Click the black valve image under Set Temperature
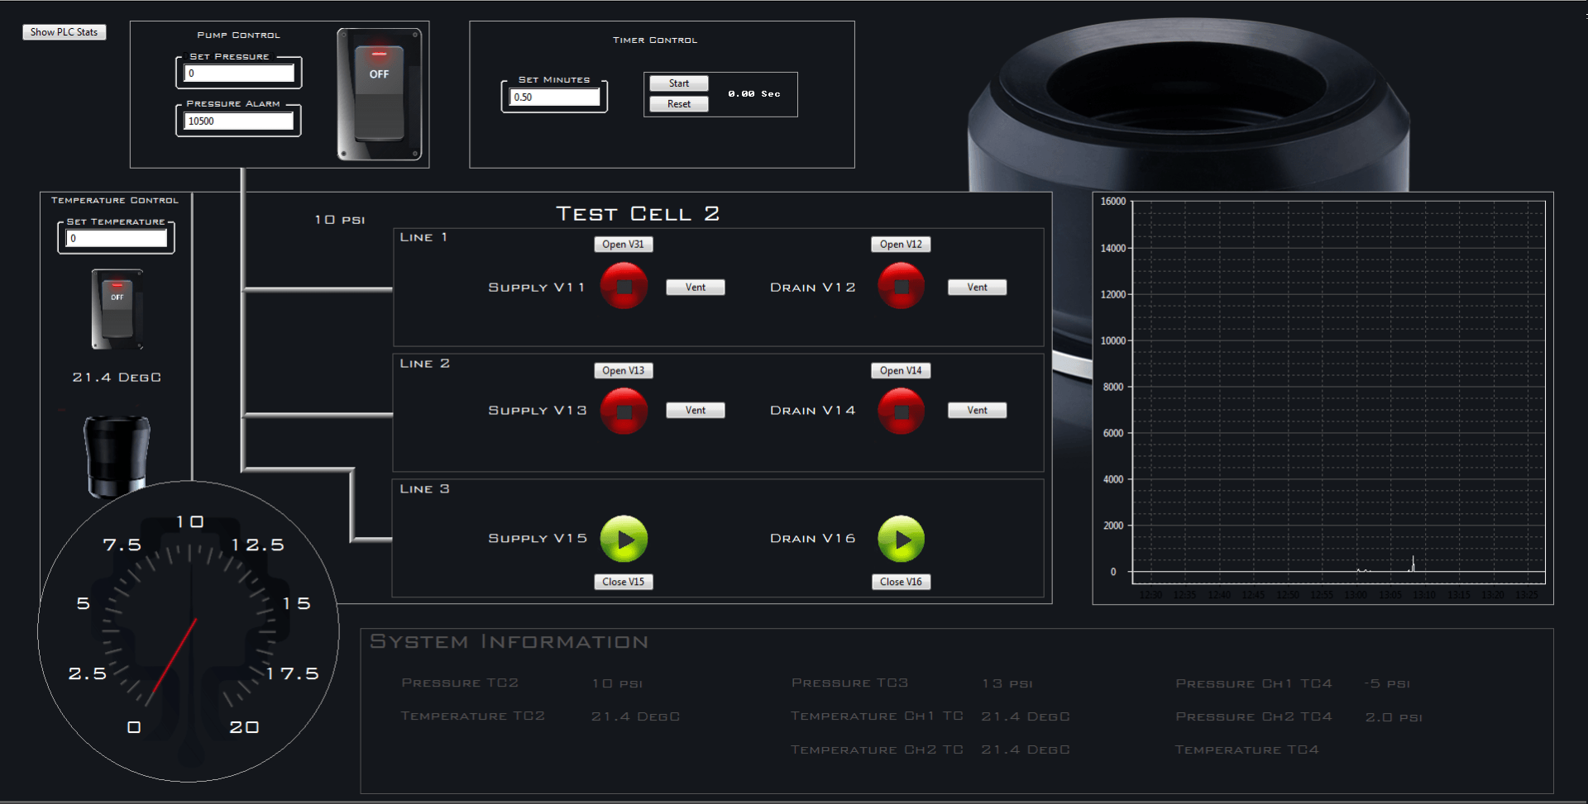Viewport: 1588px width, 804px height. point(115,456)
